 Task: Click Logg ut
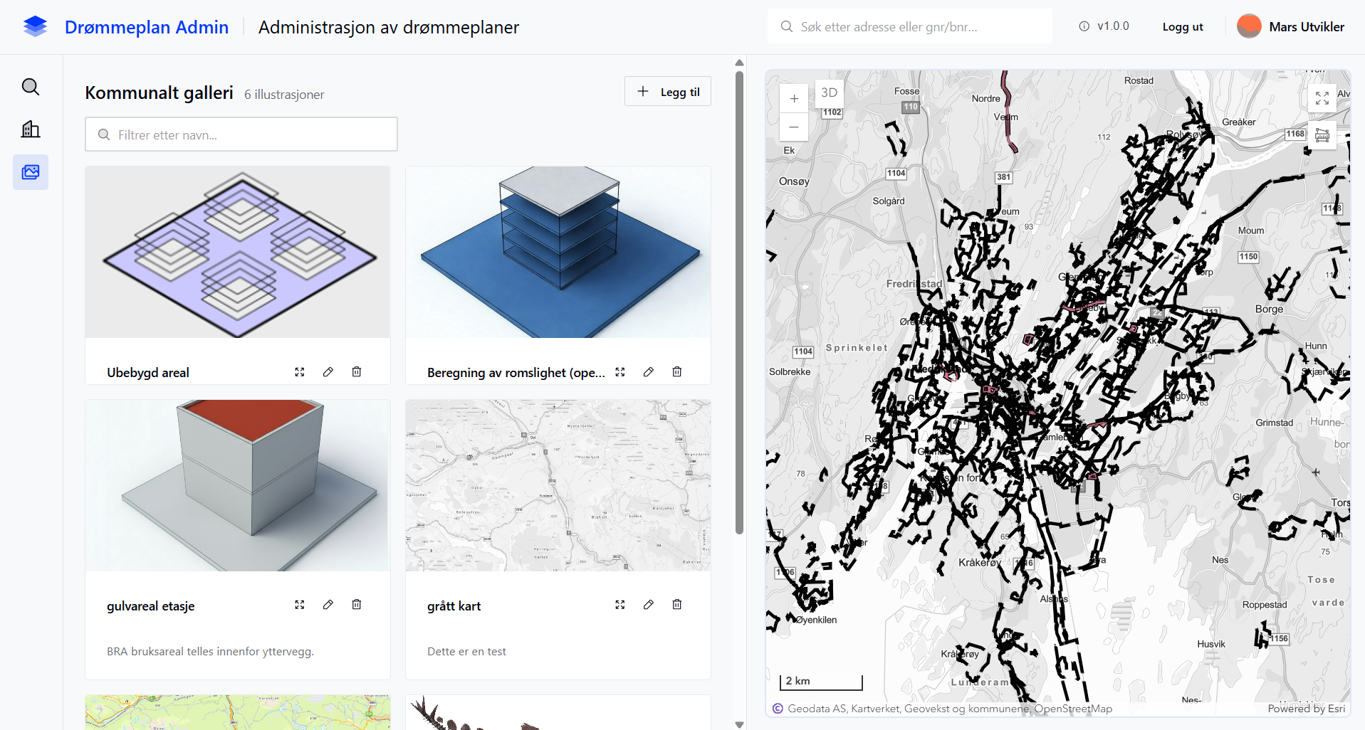1183,27
